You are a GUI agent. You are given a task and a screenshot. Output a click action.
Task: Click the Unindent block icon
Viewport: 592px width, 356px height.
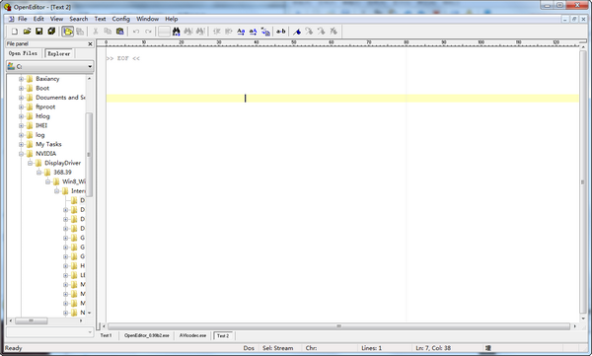pyautogui.click(x=217, y=32)
